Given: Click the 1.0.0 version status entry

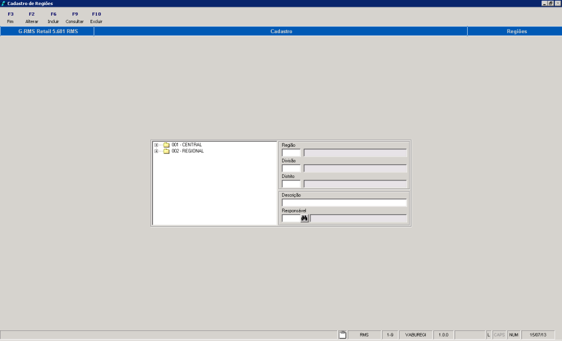Looking at the screenshot, I should 443,335.
